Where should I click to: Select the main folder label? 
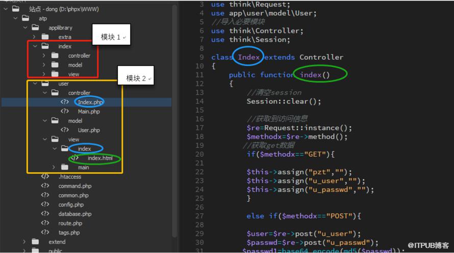83,167
